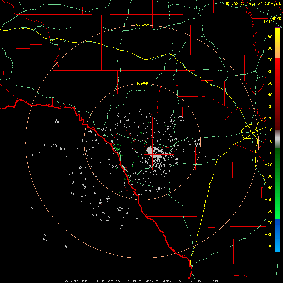The width and height of the screenshot is (283, 283).
Task: Click the 50 value on the velocity scale
Action: 270,83
